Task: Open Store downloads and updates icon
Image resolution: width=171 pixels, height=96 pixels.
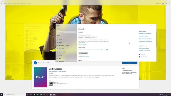Action: coord(166,4)
